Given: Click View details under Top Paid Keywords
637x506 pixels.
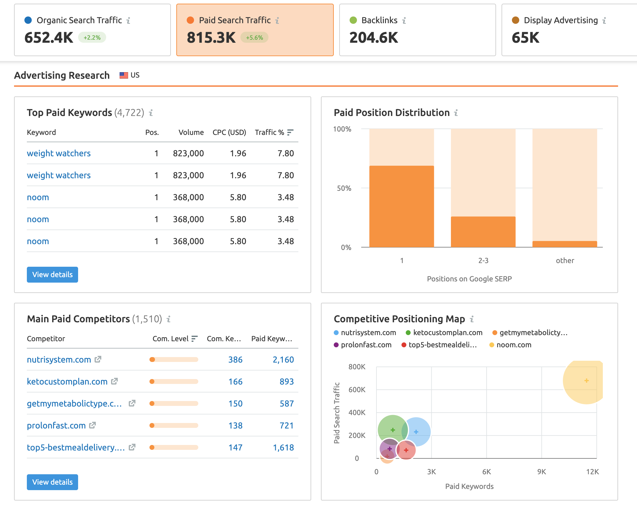Looking at the screenshot, I should click(52, 275).
